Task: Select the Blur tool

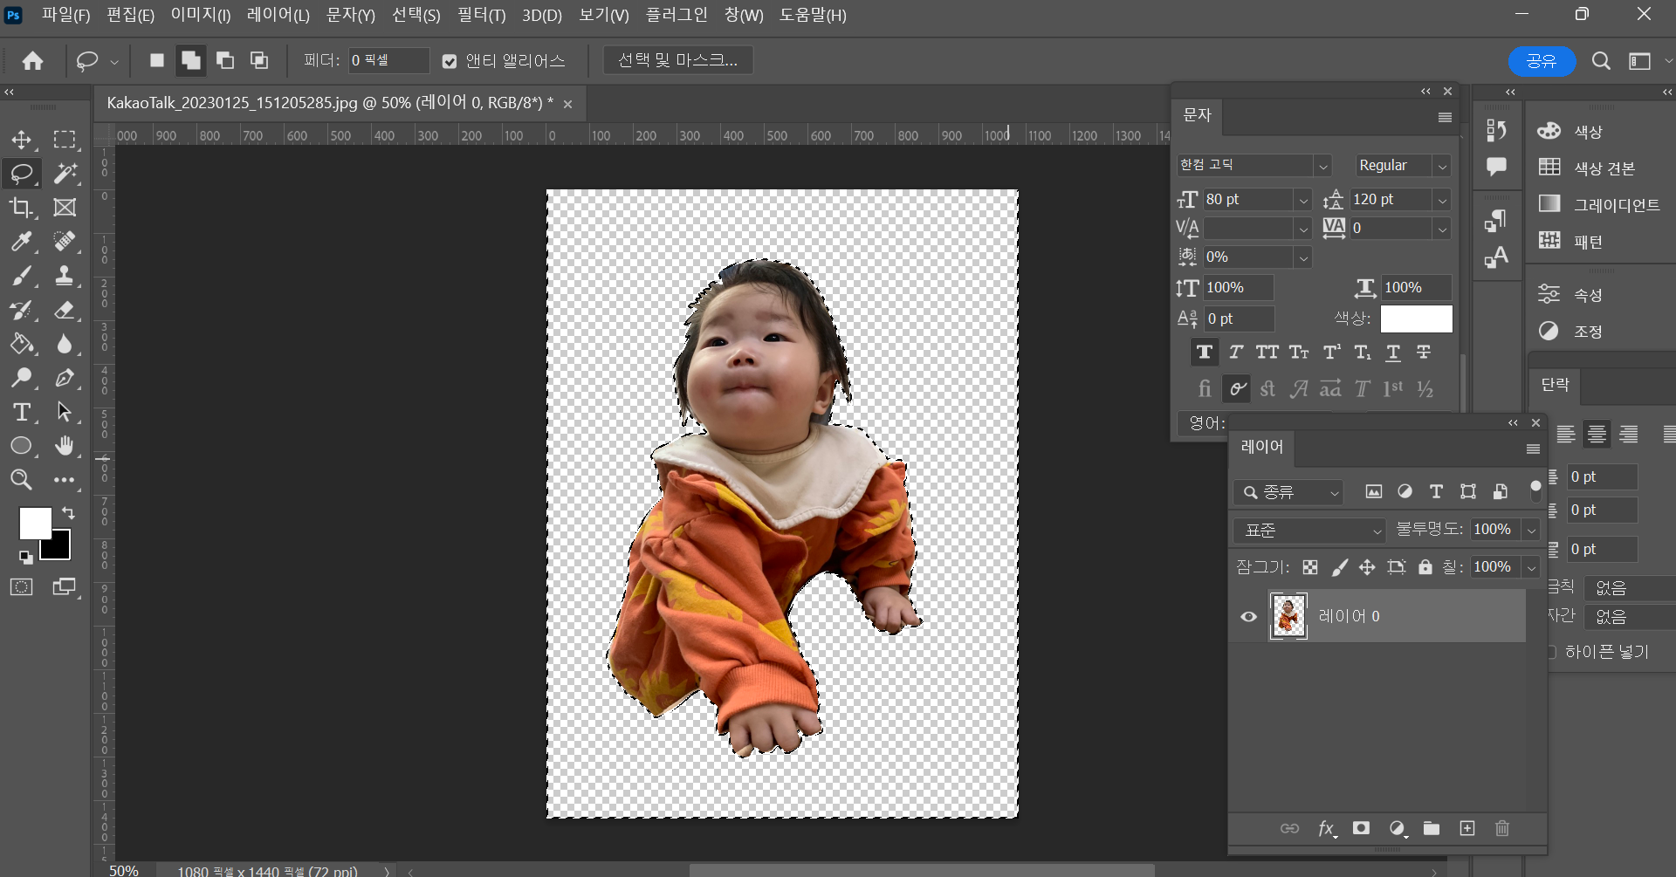Action: [x=65, y=344]
